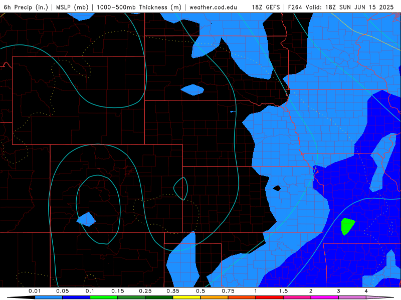Click the 1.5 legend value label
The image size is (401, 300).
283,291
